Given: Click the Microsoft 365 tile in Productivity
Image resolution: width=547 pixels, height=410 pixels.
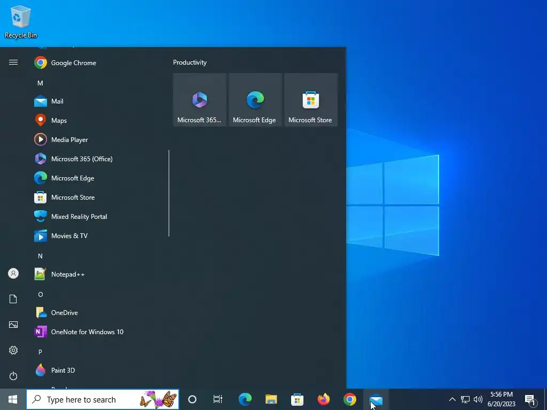Looking at the screenshot, I should tap(200, 100).
